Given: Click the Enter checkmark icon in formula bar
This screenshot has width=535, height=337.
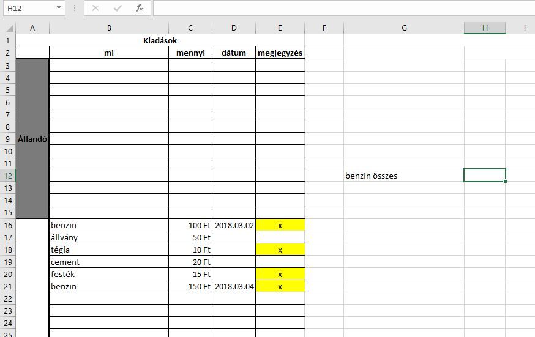Looking at the screenshot, I should coord(118,8).
